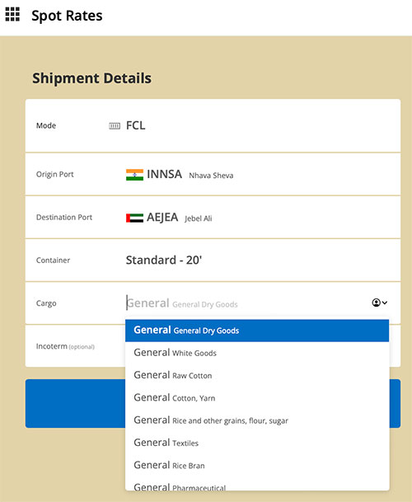The image size is (412, 502).
Task: Pick Rice and other grains, flour, sugar
Action: 257,420
